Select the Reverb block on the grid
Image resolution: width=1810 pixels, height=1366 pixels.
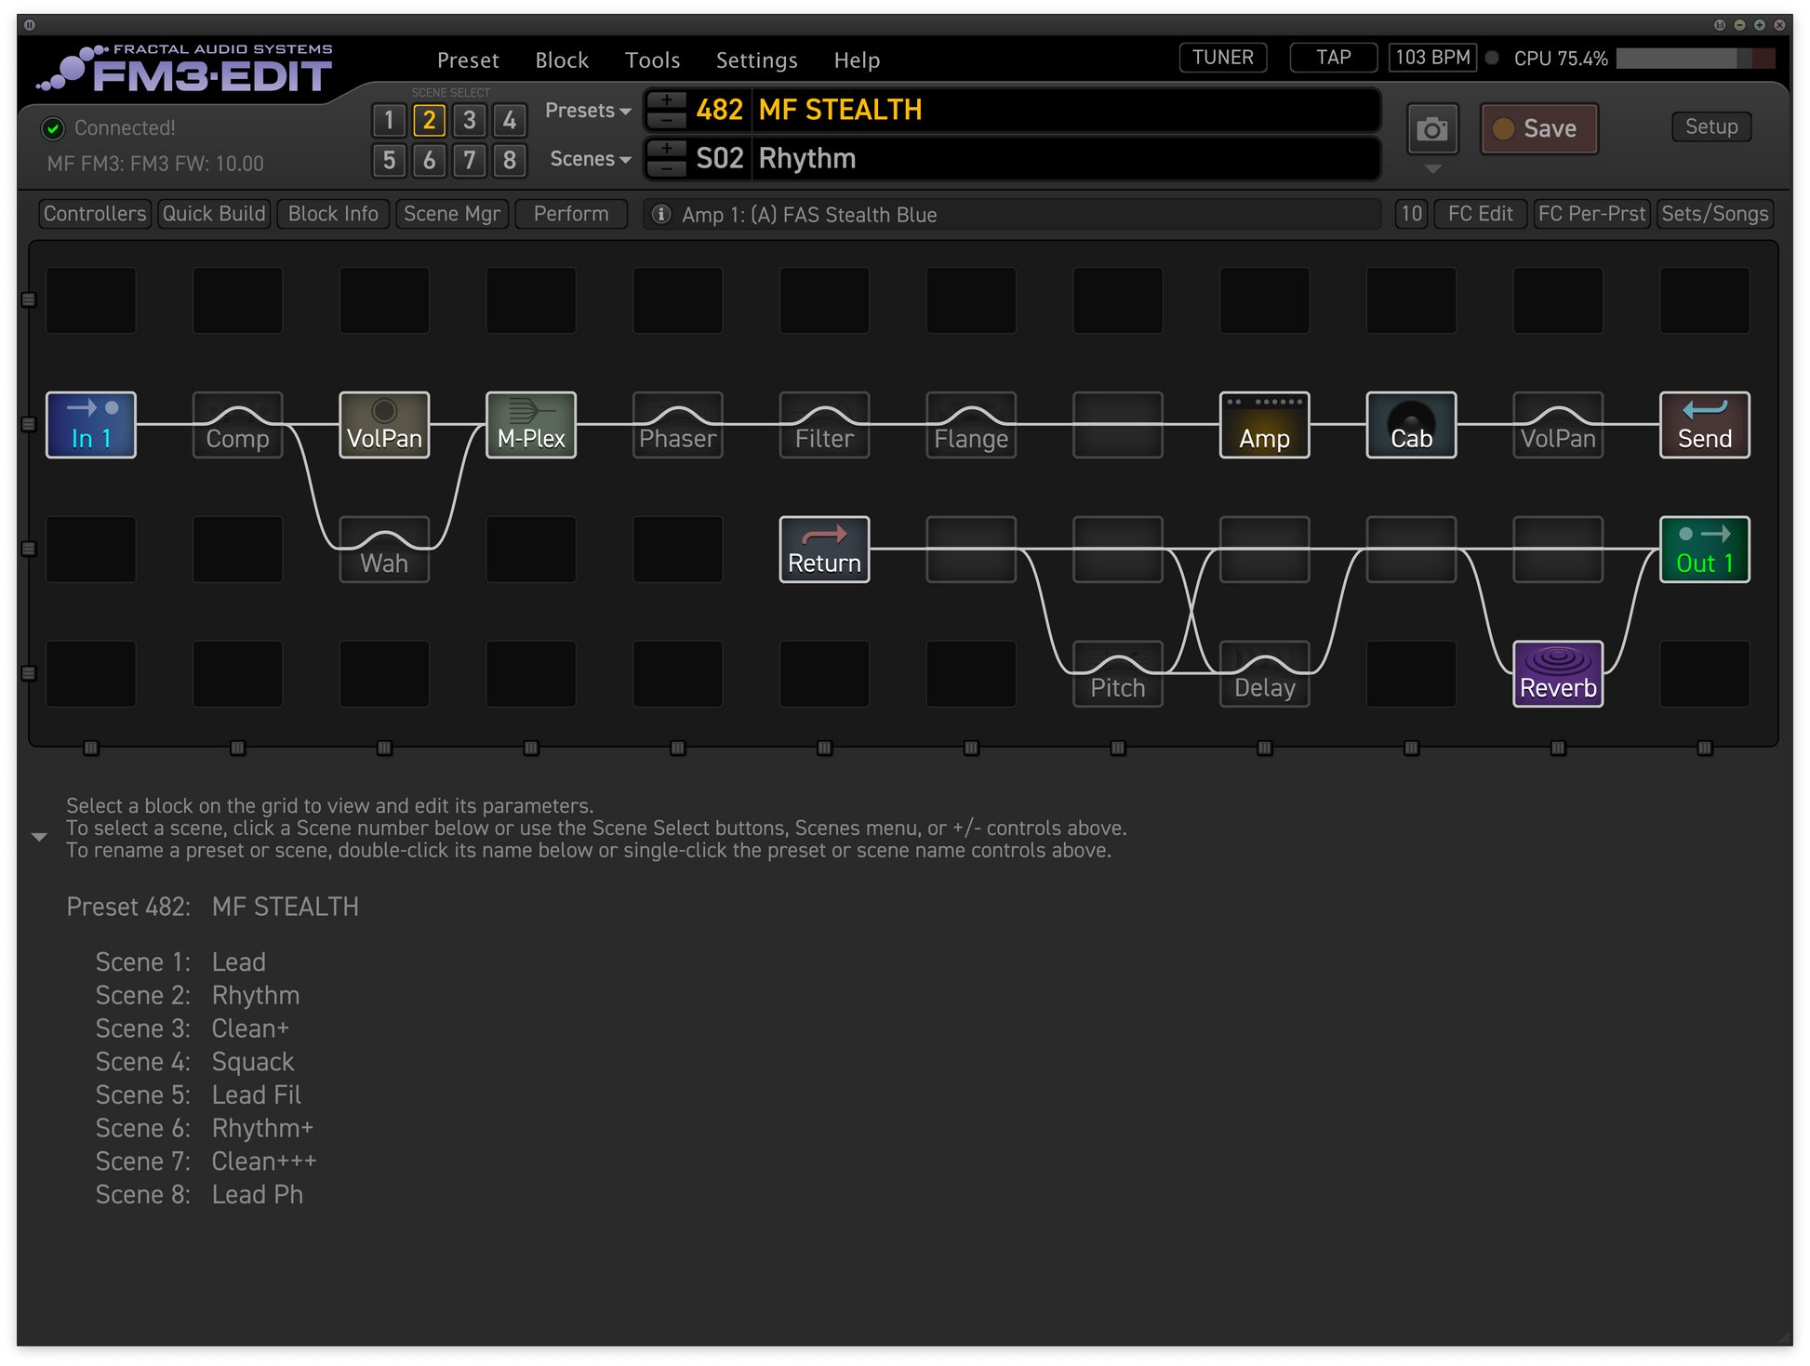click(1557, 674)
